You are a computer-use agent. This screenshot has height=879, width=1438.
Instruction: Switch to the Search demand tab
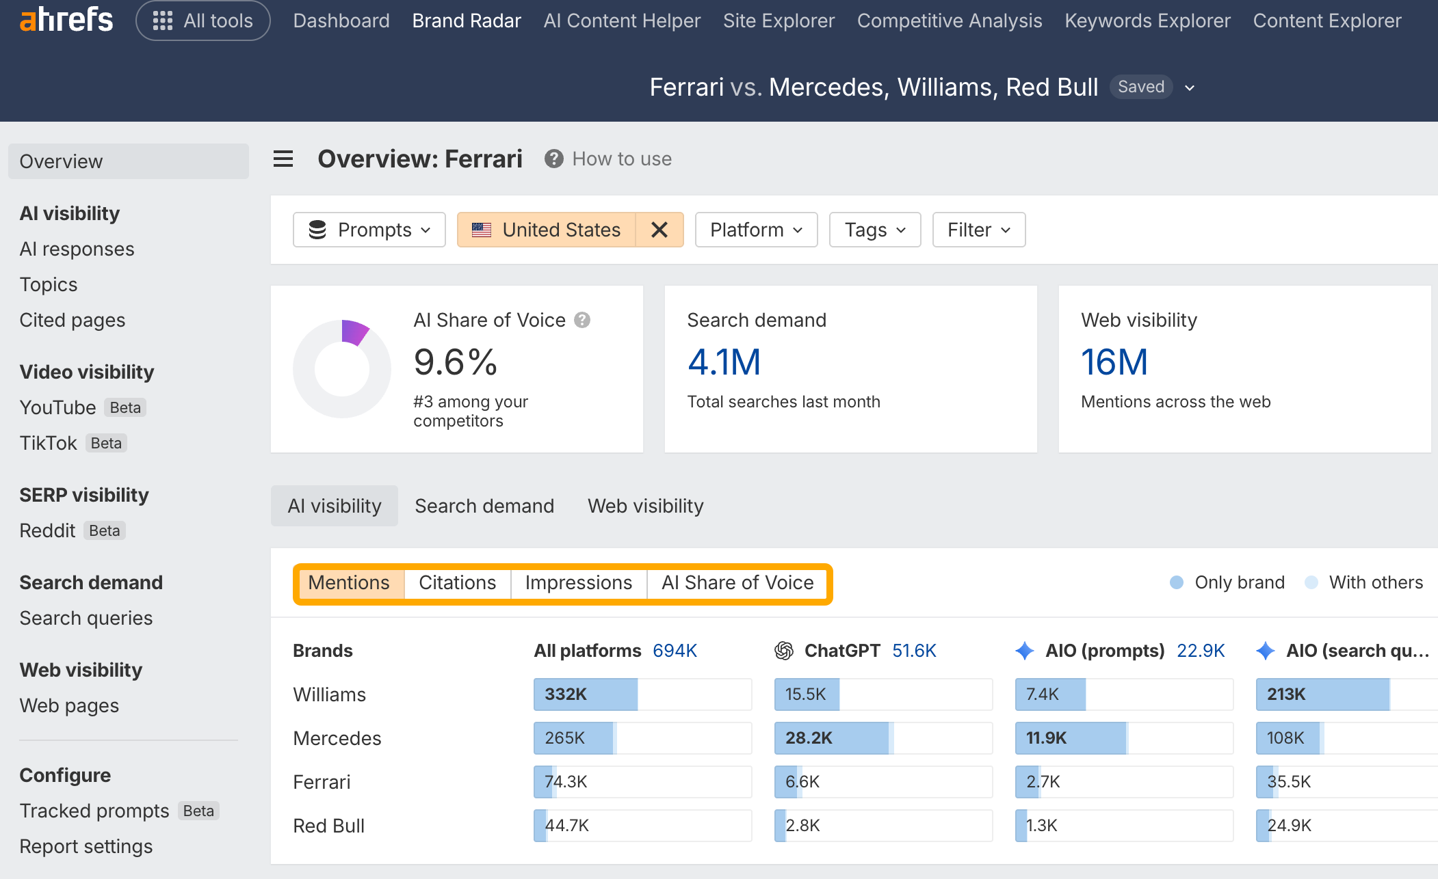pyautogui.click(x=484, y=506)
